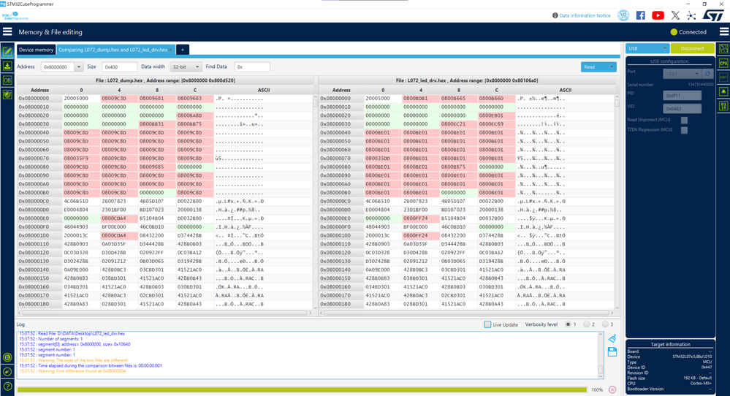Click the Address text field
The width and height of the screenshot is (730, 396).
[58, 67]
